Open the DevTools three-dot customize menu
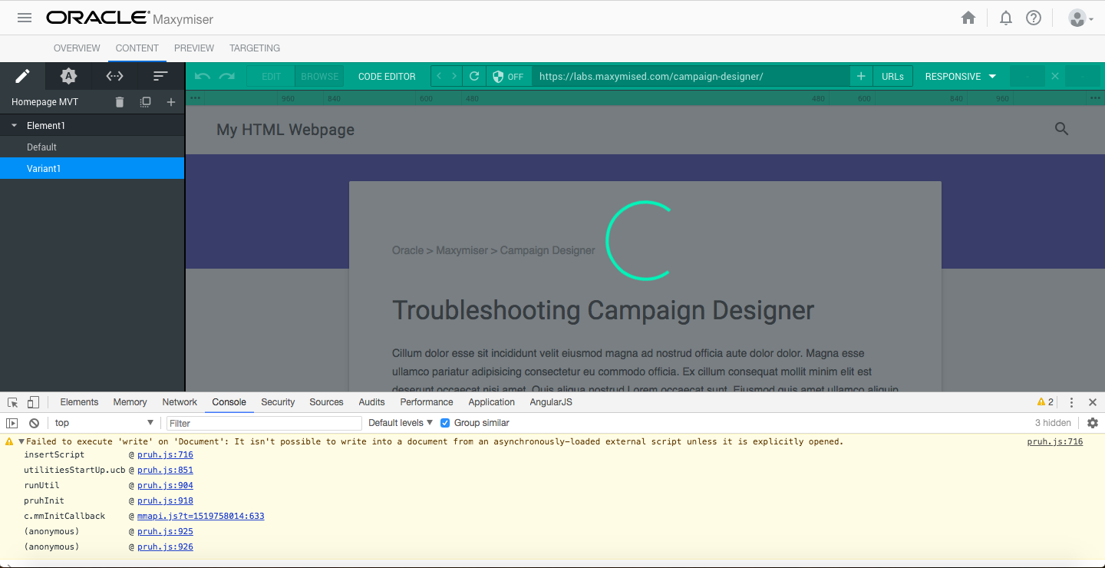Screen dimensions: 1105x568 click(x=1071, y=402)
